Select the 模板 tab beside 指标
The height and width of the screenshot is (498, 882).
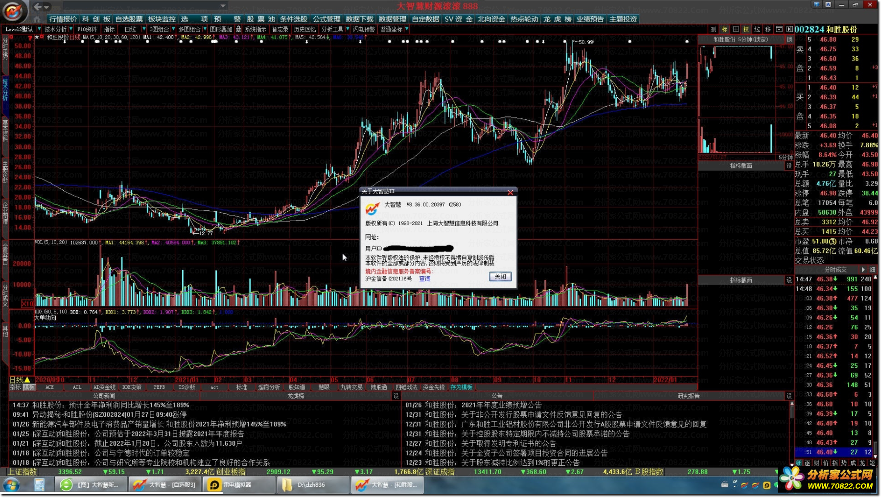coord(29,387)
